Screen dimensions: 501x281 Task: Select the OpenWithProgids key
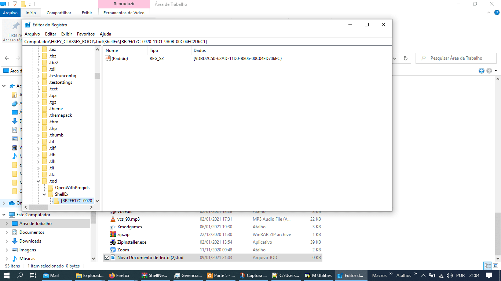point(72,188)
